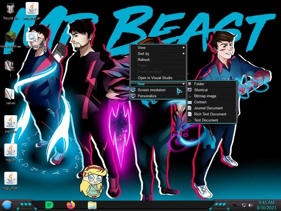The width and height of the screenshot is (281, 211).
Task: Click the Star Butterfly desktop character
Action: pyautogui.click(x=93, y=182)
